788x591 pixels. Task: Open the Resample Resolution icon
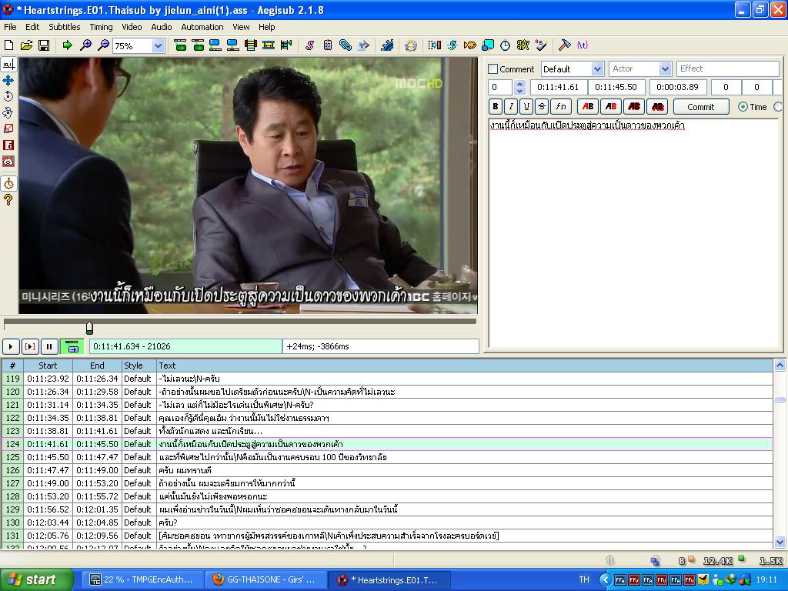click(x=487, y=45)
